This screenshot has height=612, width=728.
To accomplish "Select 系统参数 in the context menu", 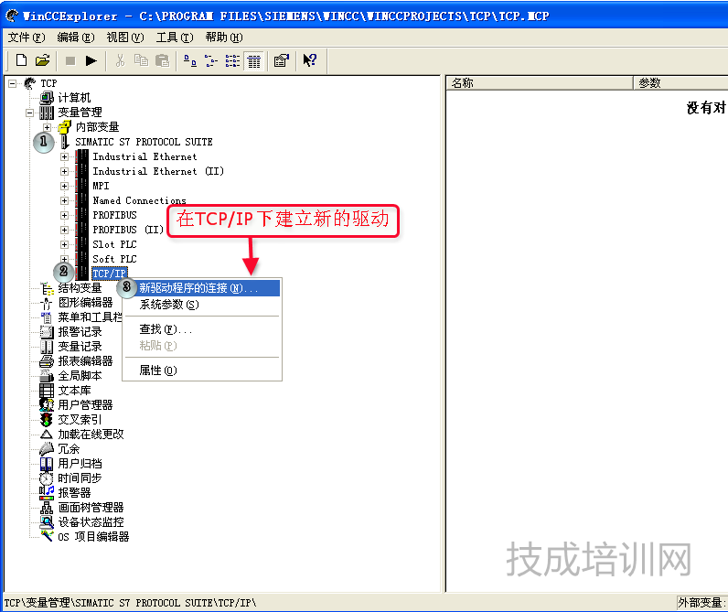I will [x=168, y=305].
